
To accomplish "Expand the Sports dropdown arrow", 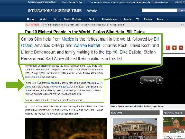I will (x=133, y=19).
